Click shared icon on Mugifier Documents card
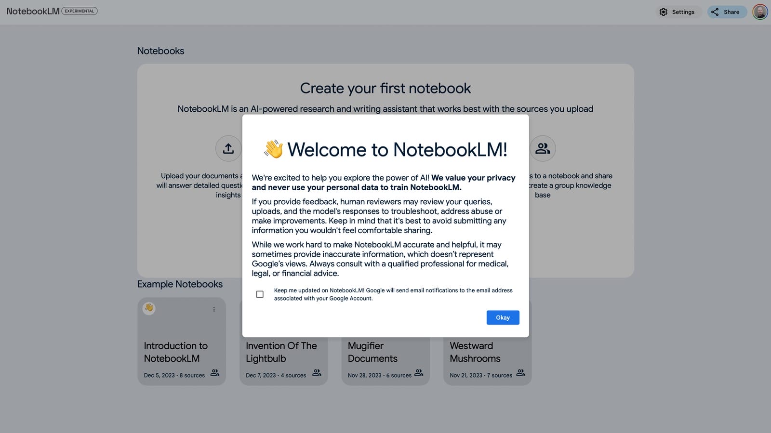This screenshot has width=771, height=433. tap(419, 373)
